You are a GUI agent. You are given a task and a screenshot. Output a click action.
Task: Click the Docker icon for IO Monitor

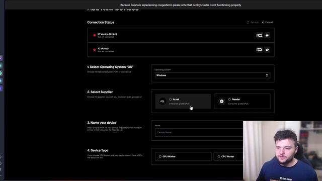(267, 50)
